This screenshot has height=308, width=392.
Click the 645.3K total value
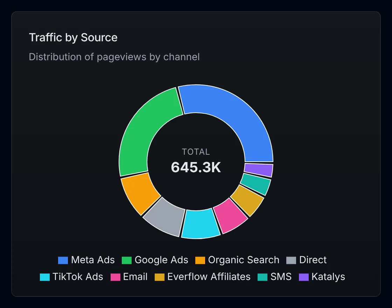196,167
